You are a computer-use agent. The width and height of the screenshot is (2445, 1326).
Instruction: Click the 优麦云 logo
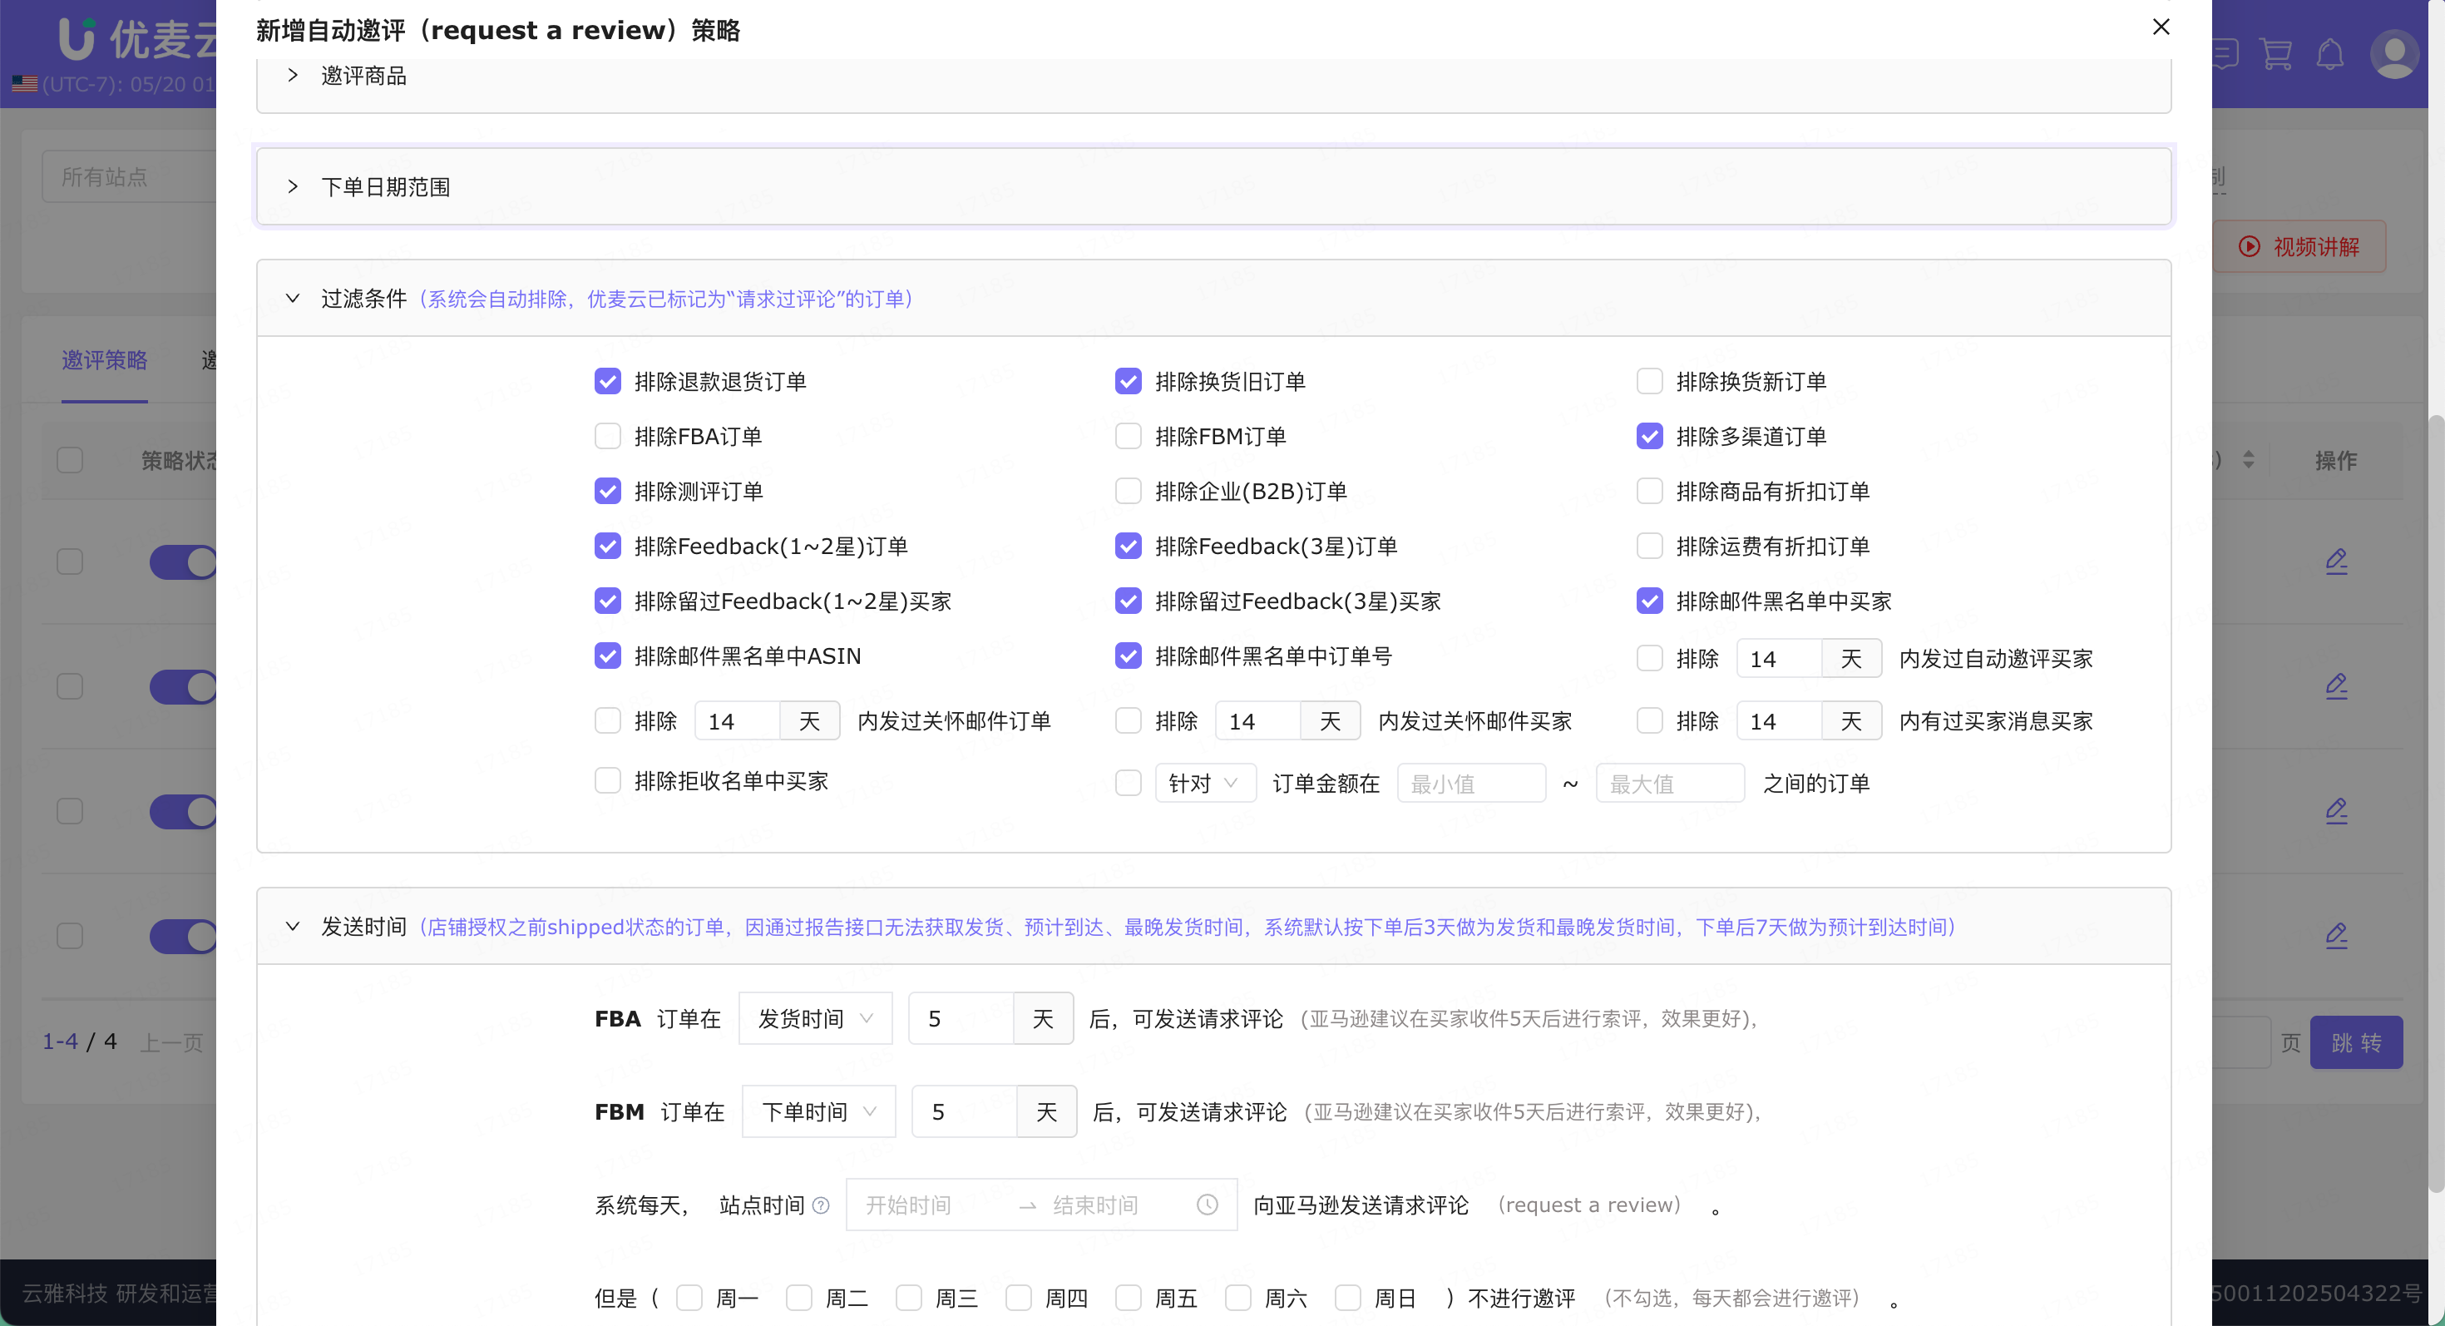137,40
